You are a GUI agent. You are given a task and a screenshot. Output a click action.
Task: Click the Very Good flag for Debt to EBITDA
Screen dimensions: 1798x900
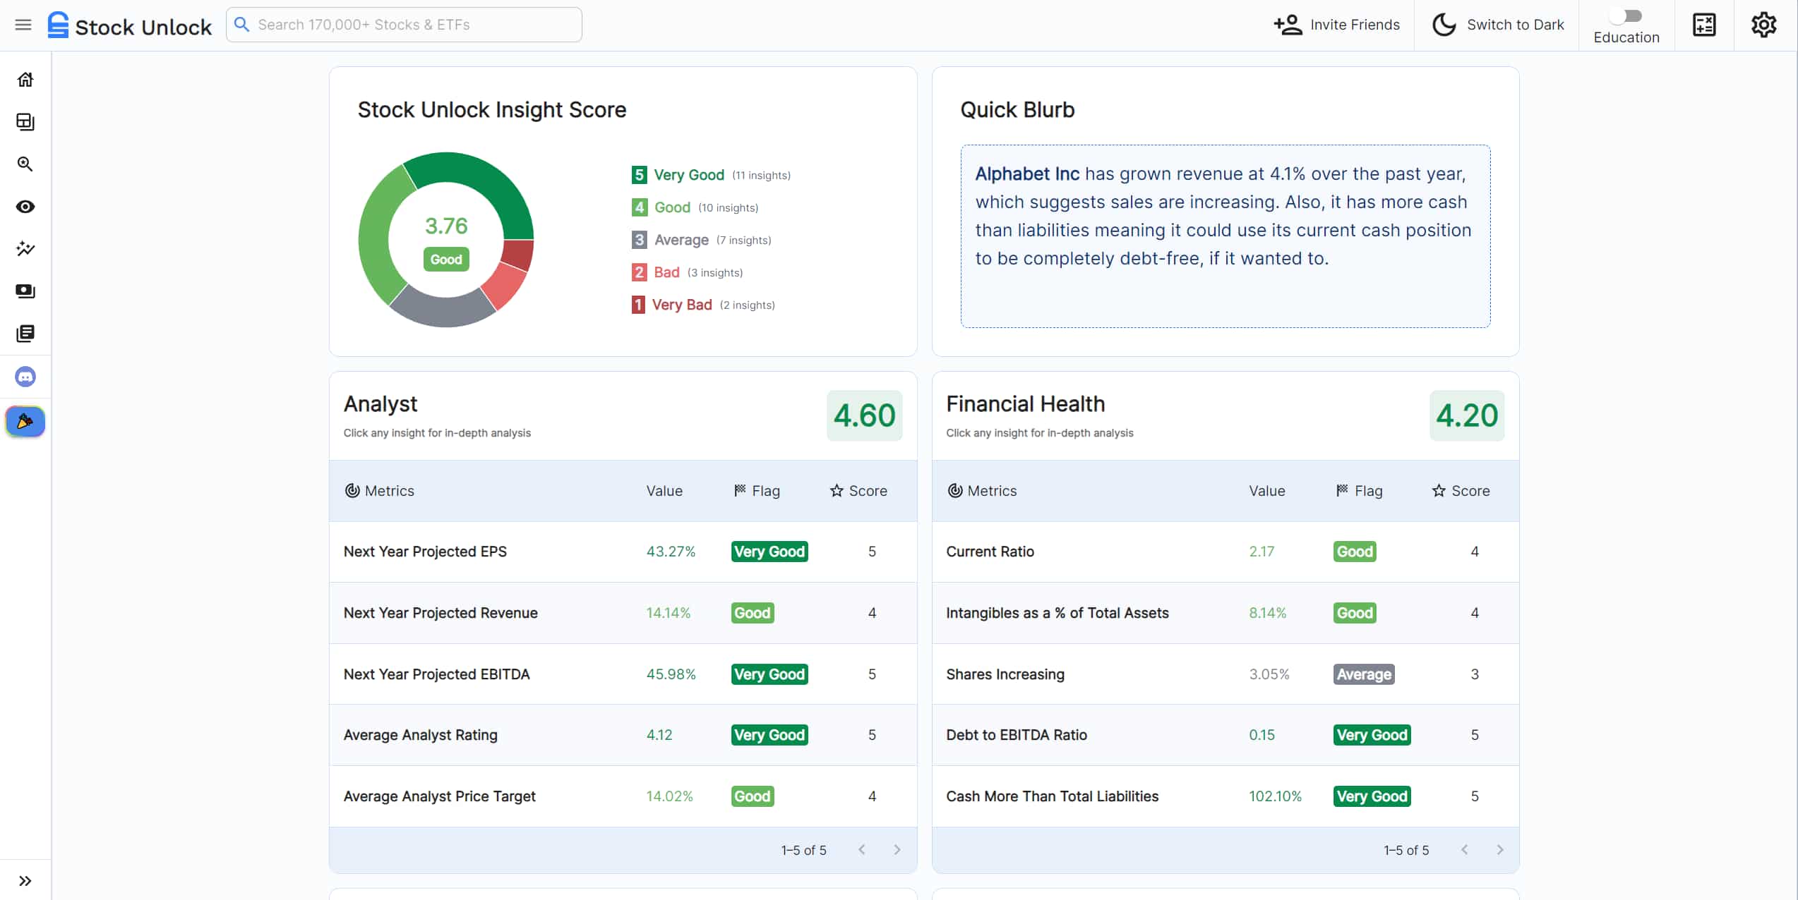[1372, 736]
